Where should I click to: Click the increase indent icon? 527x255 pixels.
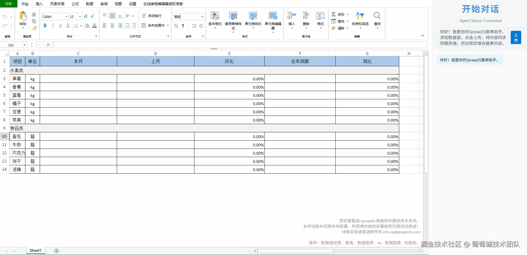pyautogui.click(x=134, y=26)
